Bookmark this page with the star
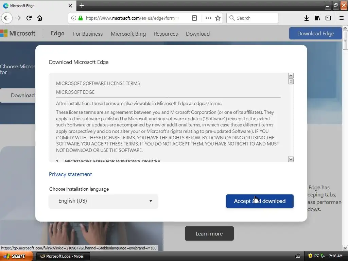The height and width of the screenshot is (261, 348). point(218,18)
